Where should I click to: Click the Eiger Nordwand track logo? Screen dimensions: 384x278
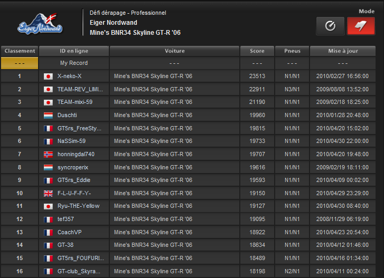coord(40,24)
